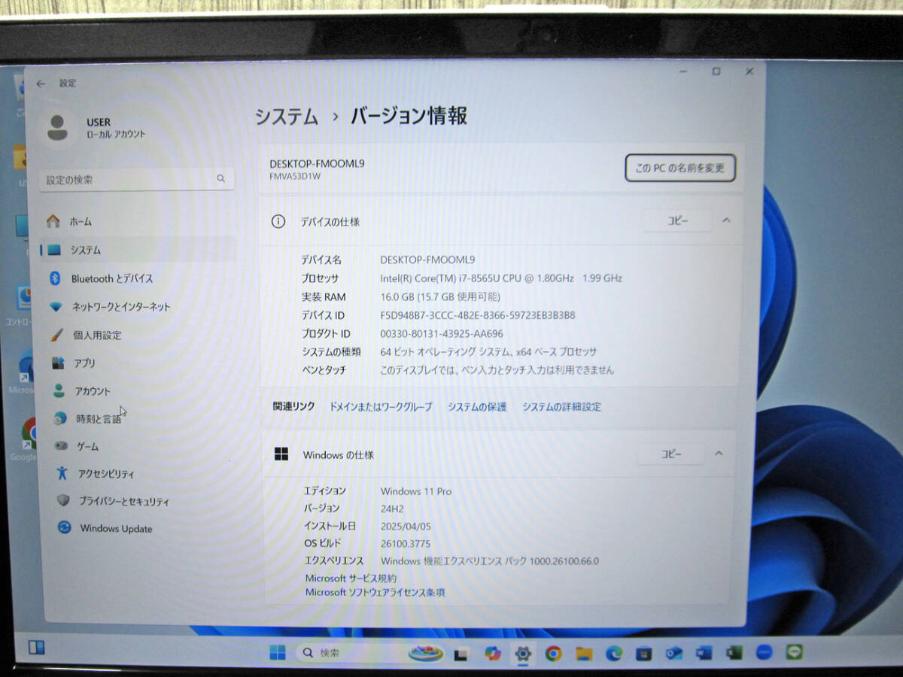This screenshot has height=677, width=903.
Task: Click the magnifier icon in settings search
Action: coord(220,179)
